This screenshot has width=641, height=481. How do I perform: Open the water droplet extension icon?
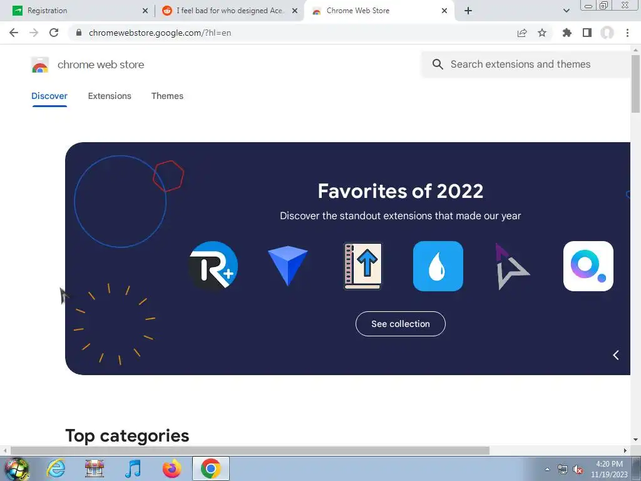click(438, 266)
